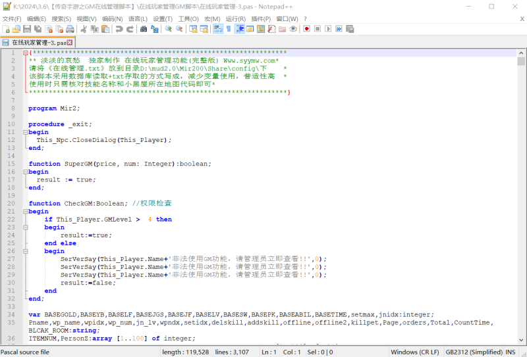527x357 pixels.
Task: Toggle show all characters pilcrow button
Action: 229,29
